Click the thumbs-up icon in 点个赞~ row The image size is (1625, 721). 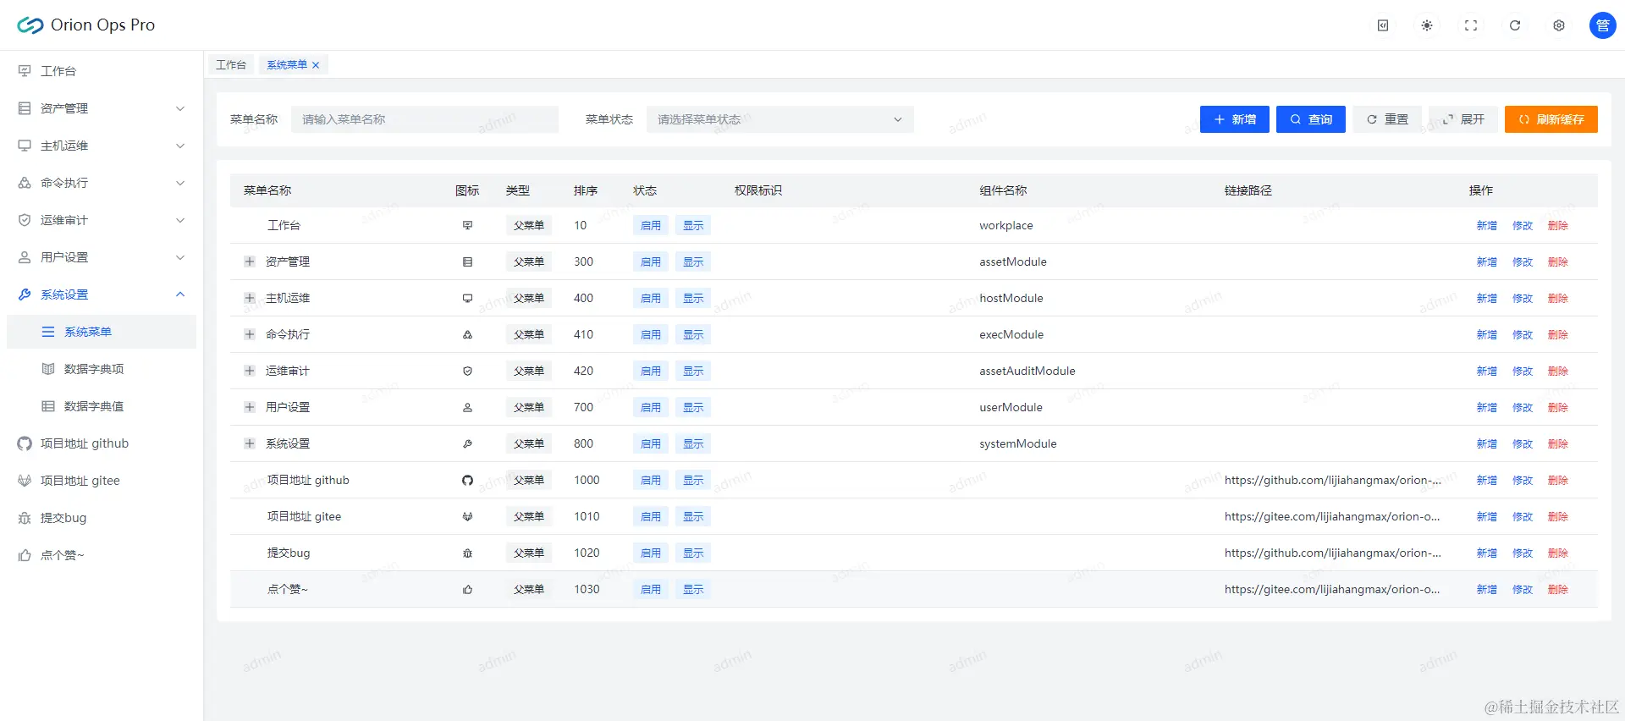coord(467,589)
